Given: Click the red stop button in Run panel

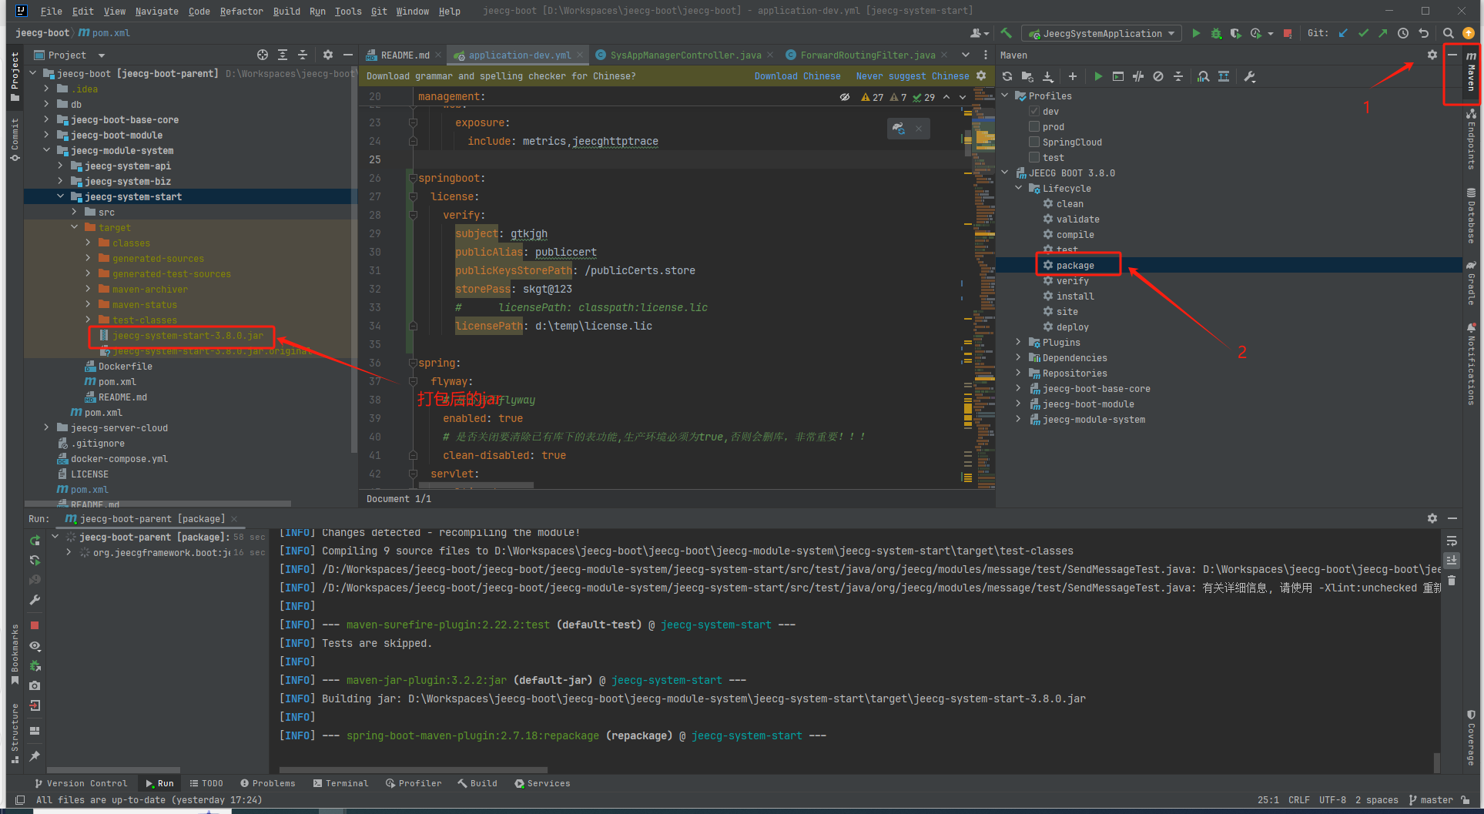Looking at the screenshot, I should coord(35,625).
